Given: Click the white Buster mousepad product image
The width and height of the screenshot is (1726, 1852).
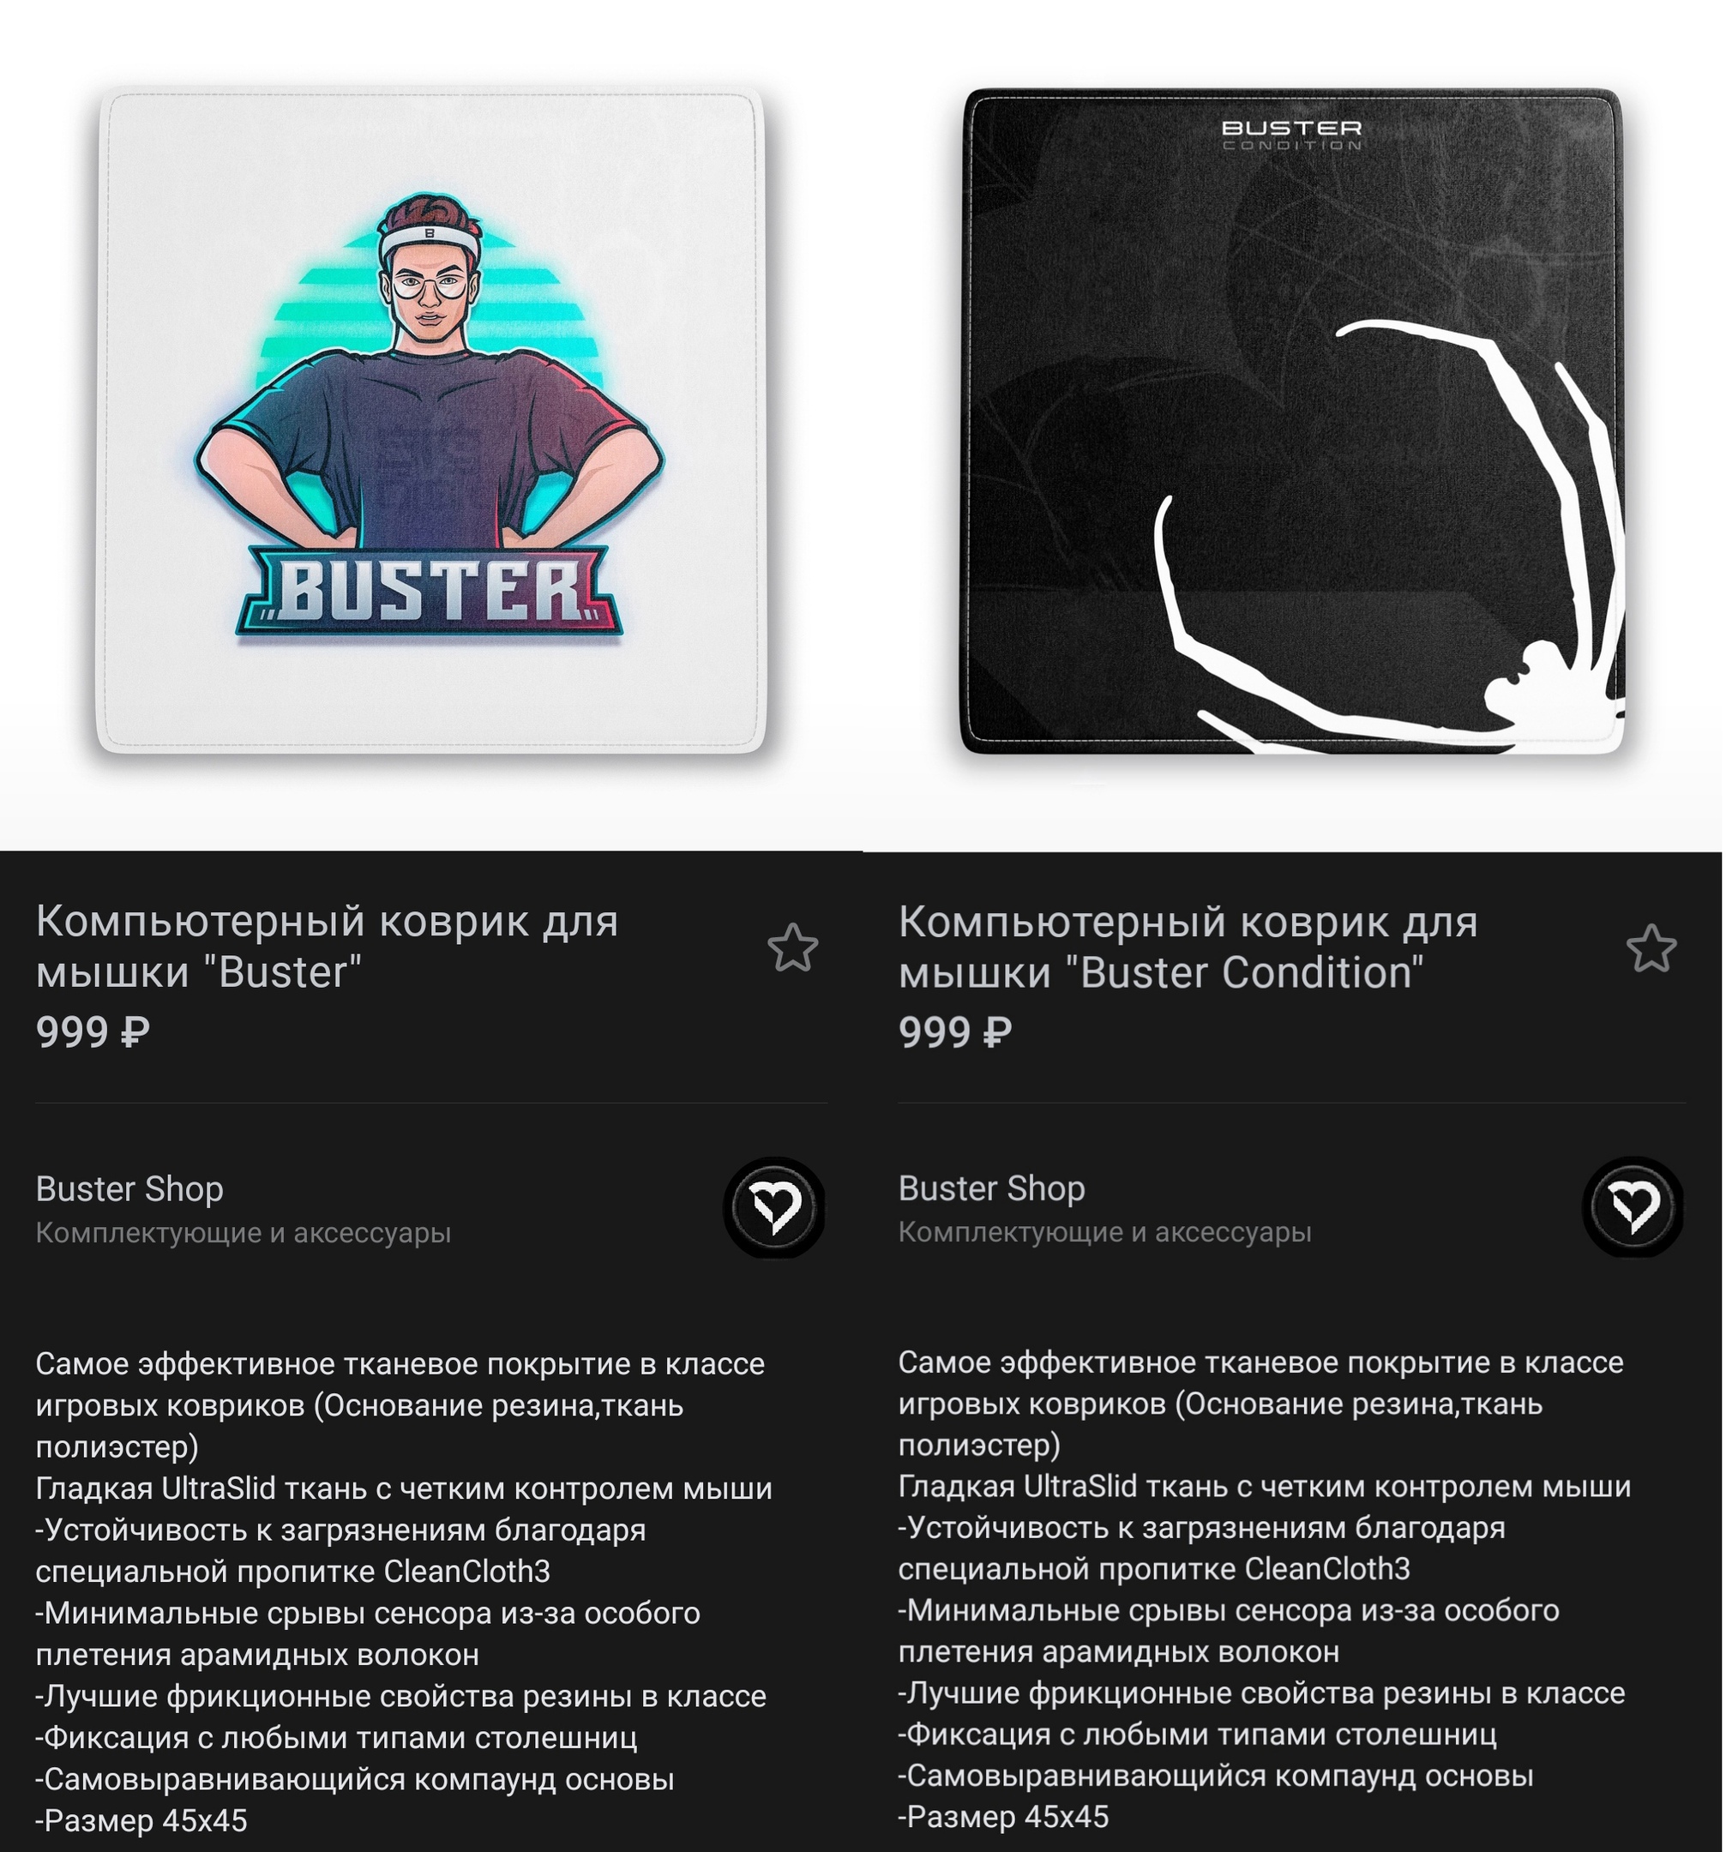Looking at the screenshot, I should tap(431, 421).
